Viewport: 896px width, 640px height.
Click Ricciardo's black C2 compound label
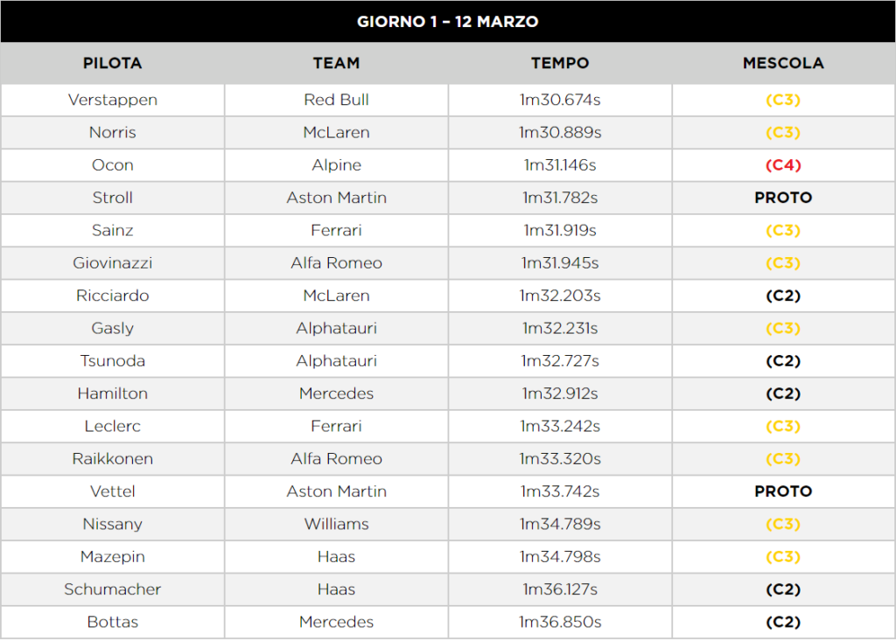(x=783, y=296)
